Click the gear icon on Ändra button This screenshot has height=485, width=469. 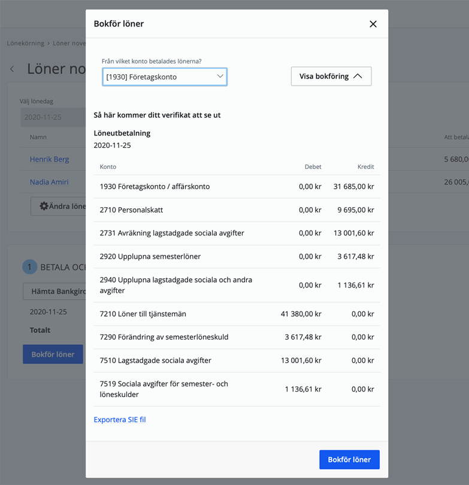pyautogui.click(x=44, y=206)
